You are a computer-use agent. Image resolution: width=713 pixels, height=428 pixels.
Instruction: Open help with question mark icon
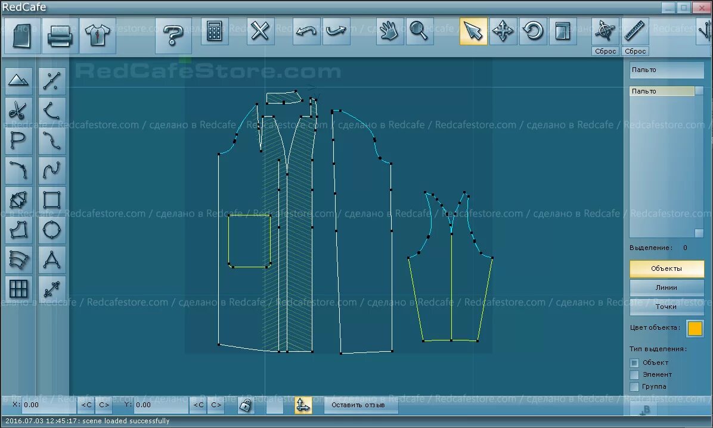coord(173,35)
